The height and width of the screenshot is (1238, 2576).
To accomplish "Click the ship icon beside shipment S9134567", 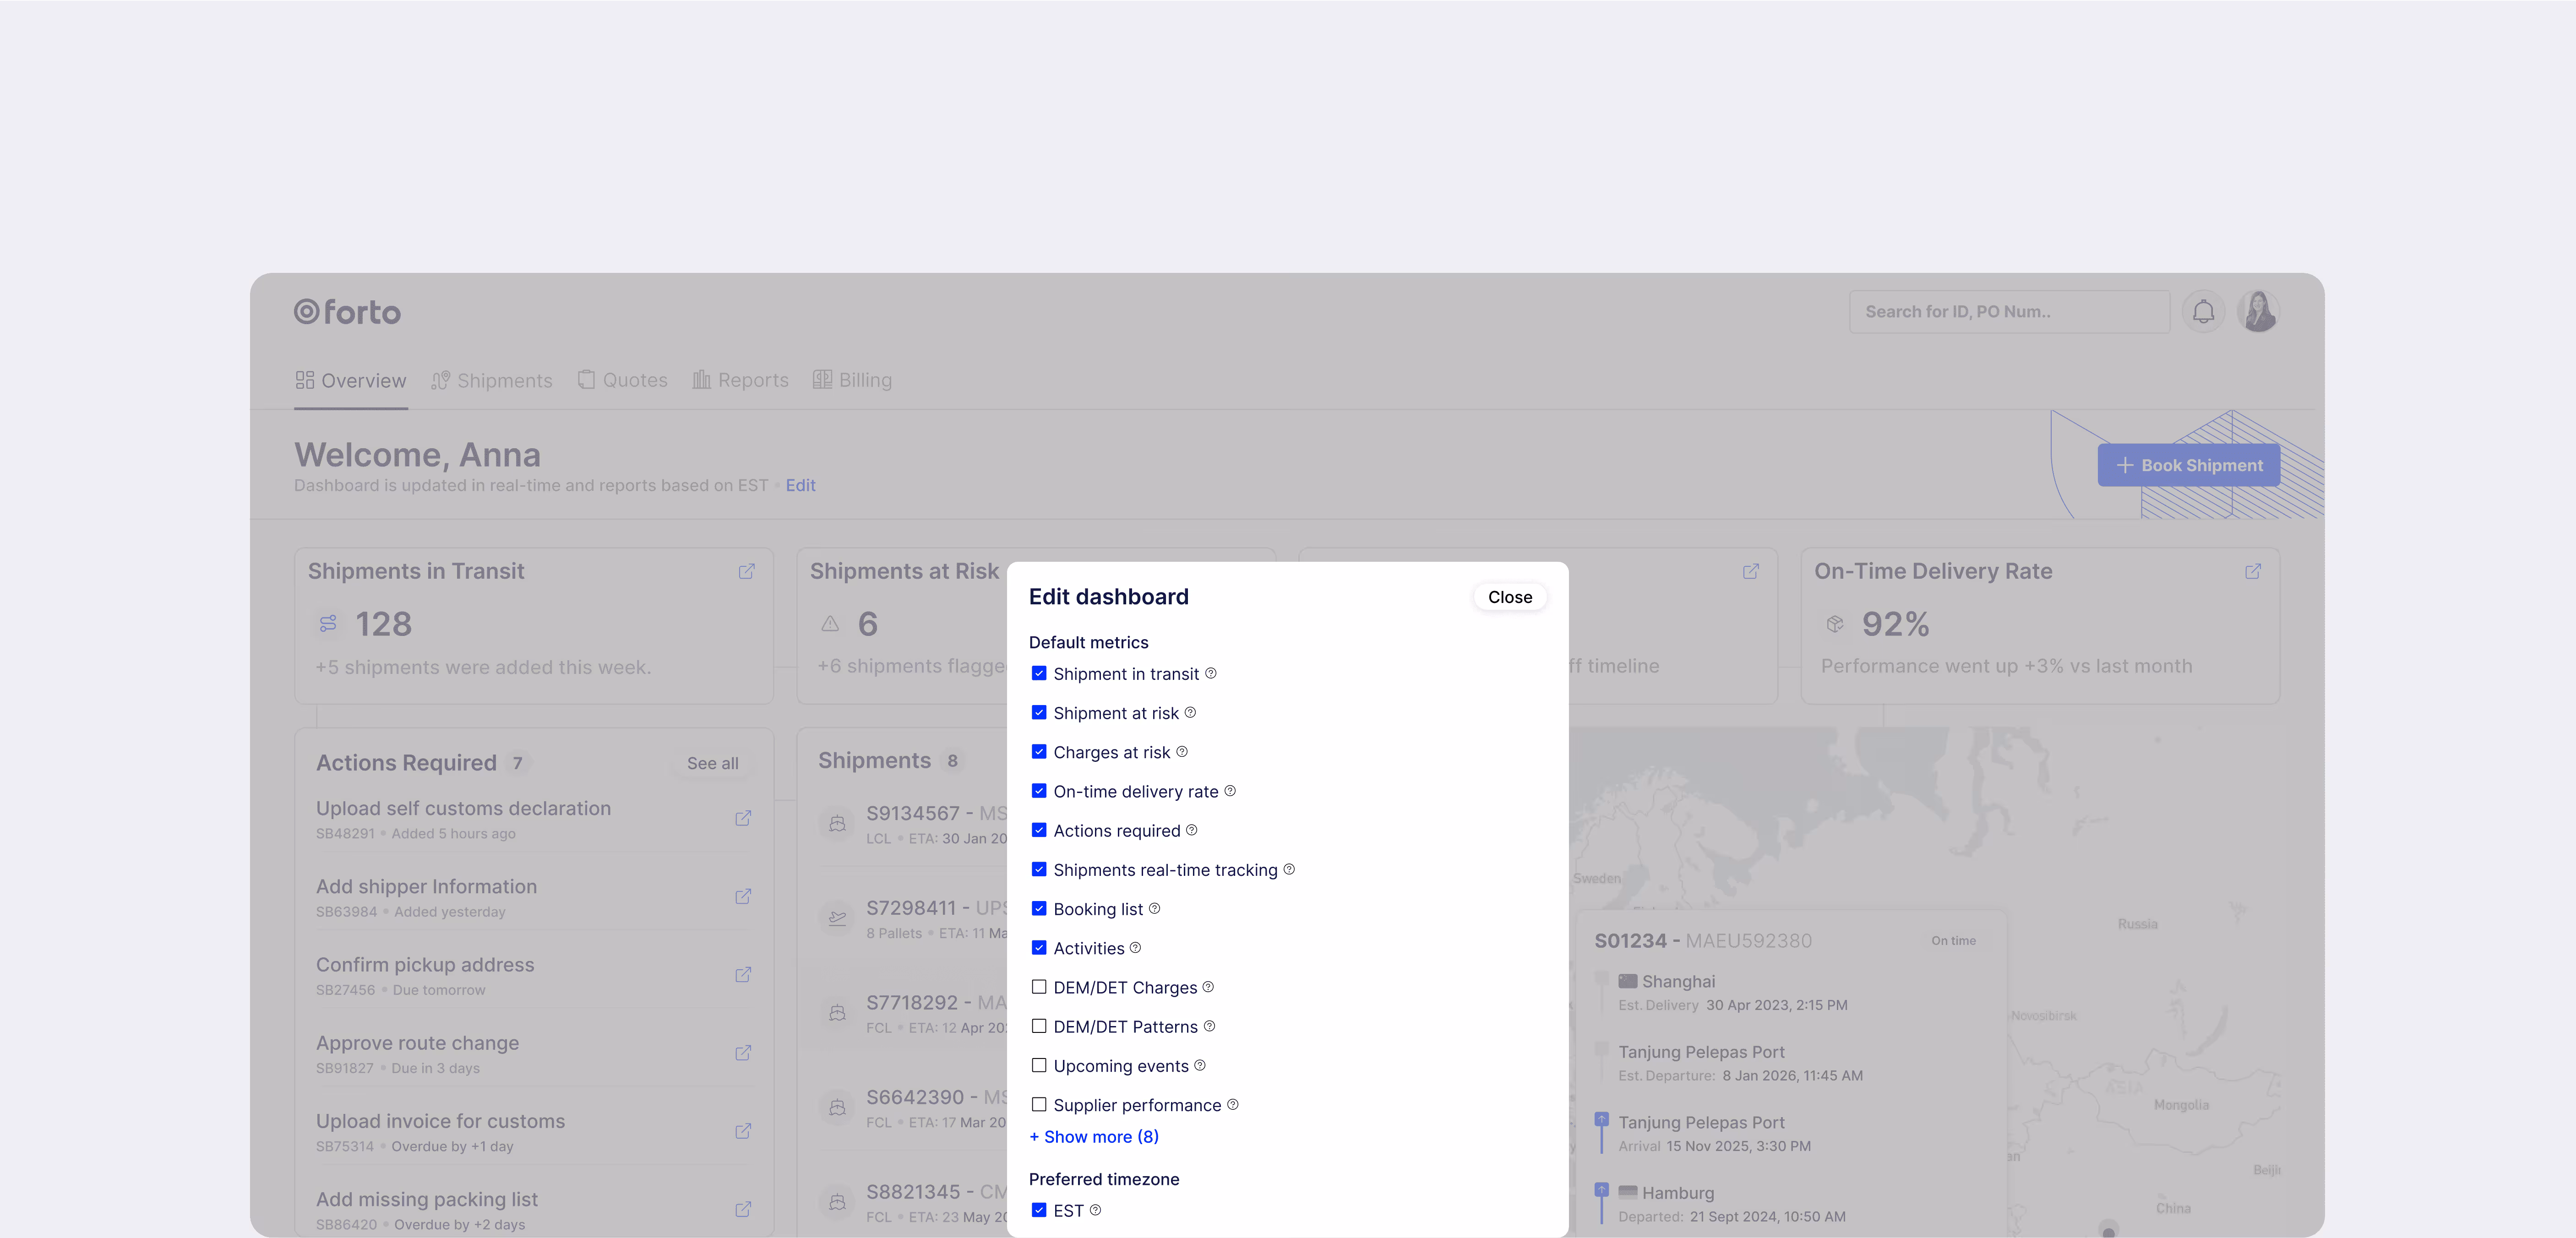I will point(838,824).
